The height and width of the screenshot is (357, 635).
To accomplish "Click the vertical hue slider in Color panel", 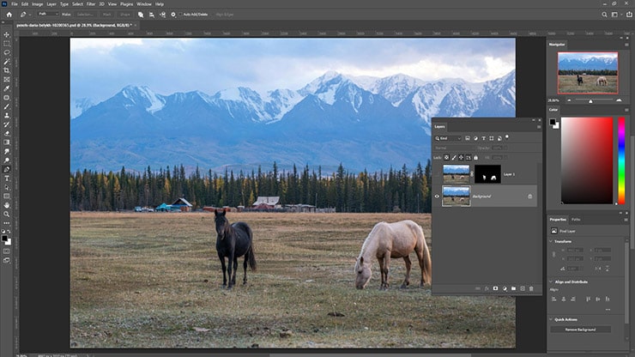I will [x=621, y=160].
